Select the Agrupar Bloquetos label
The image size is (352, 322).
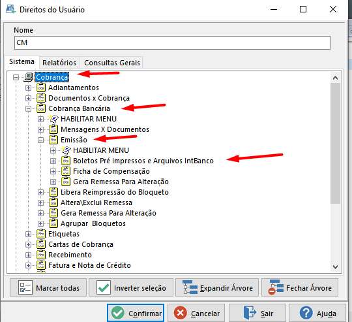tap(93, 224)
